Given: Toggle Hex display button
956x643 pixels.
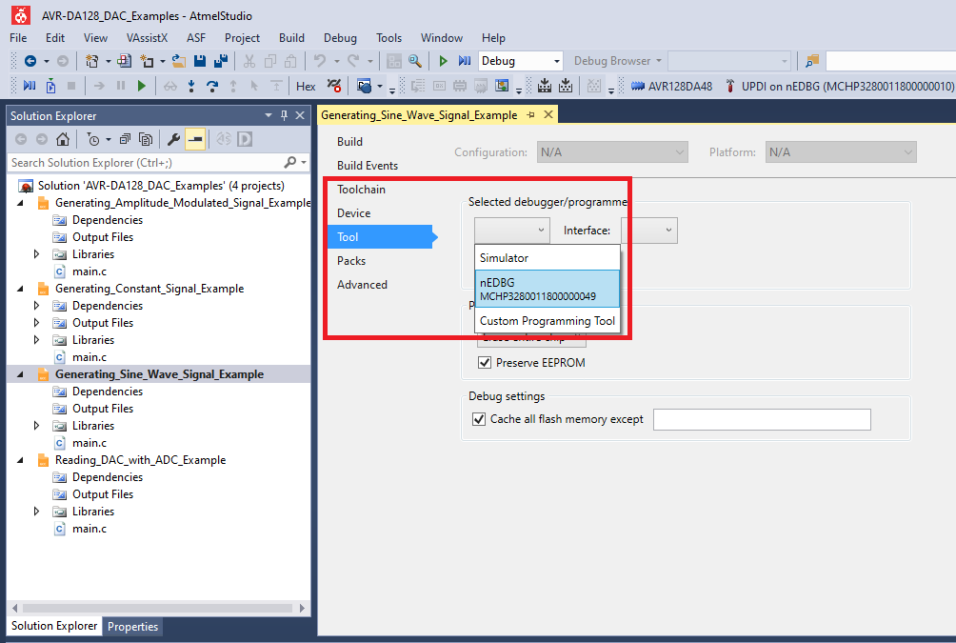Looking at the screenshot, I should pyautogui.click(x=306, y=86).
